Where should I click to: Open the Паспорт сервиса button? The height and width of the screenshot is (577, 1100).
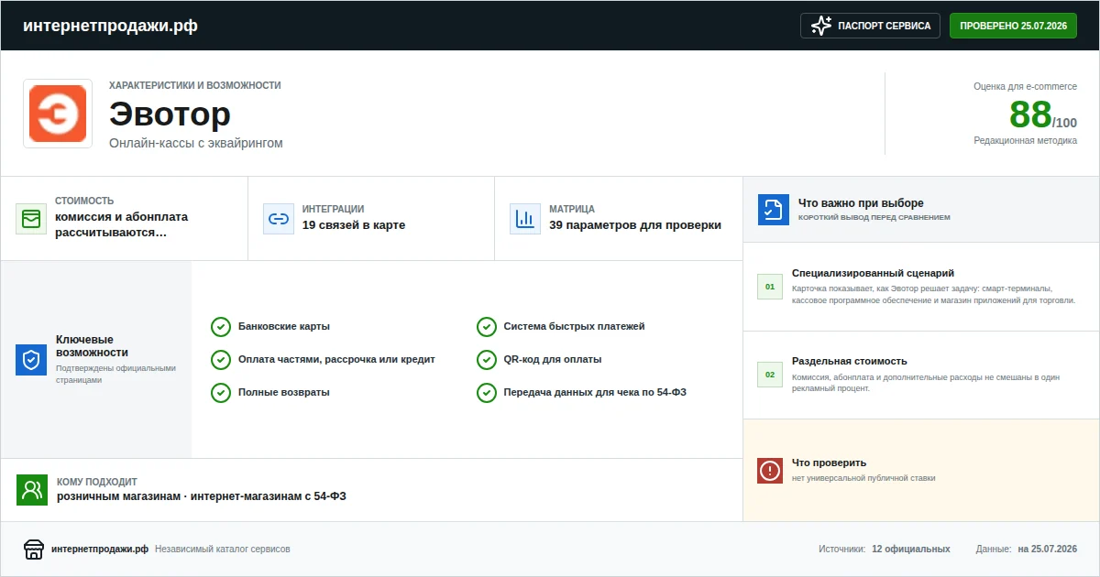(871, 26)
